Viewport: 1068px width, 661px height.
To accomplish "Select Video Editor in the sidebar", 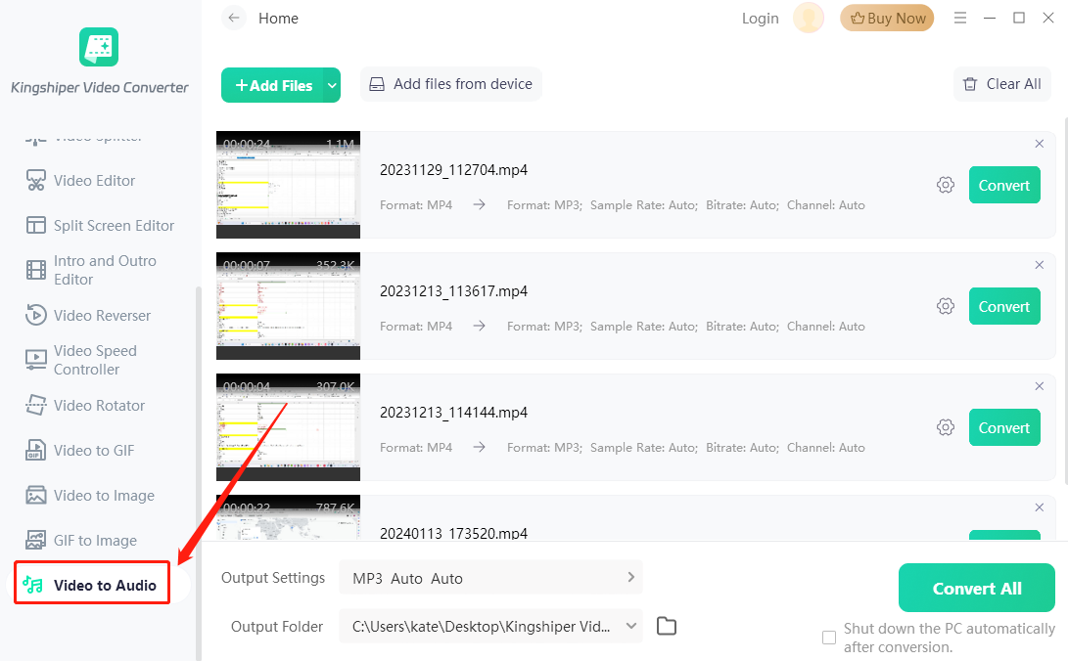I will (95, 180).
